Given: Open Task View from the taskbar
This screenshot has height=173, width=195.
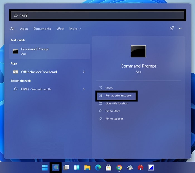Looking at the screenshot, I should (x=66, y=167).
